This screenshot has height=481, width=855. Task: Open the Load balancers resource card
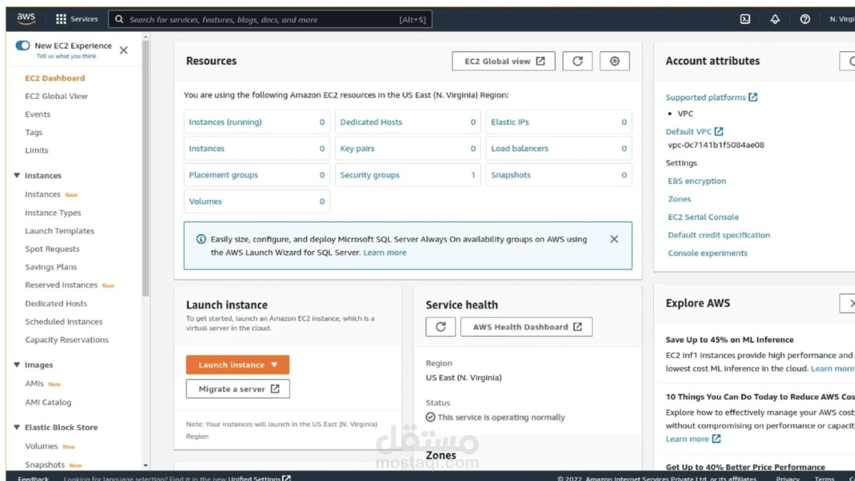(x=558, y=148)
